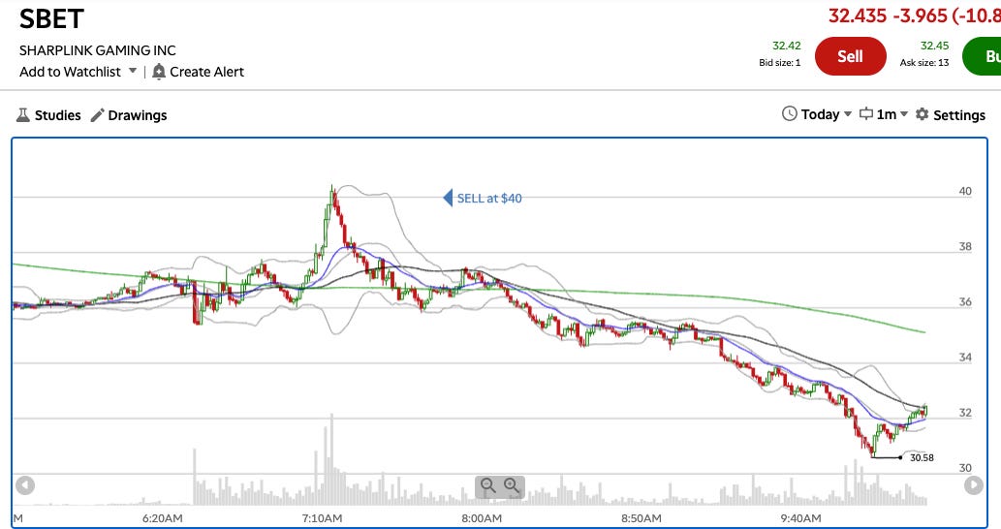Click the 32 price axis label
The height and width of the screenshot is (529, 1001).
965,413
